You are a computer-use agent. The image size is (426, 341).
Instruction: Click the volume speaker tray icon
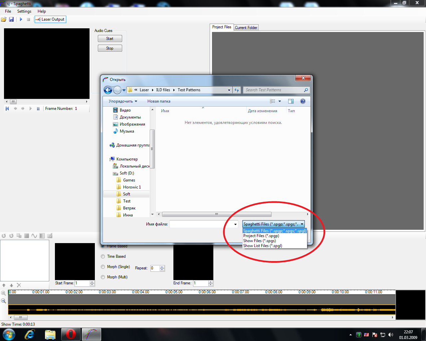click(391, 335)
